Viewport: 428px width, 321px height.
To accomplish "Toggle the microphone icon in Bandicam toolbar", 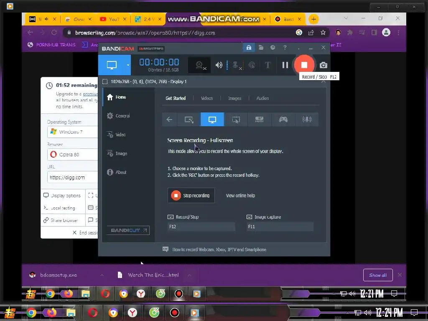I will pyautogui.click(x=236, y=65).
